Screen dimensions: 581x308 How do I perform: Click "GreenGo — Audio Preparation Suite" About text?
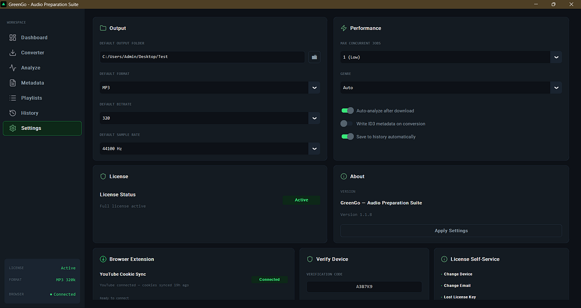[381, 203]
